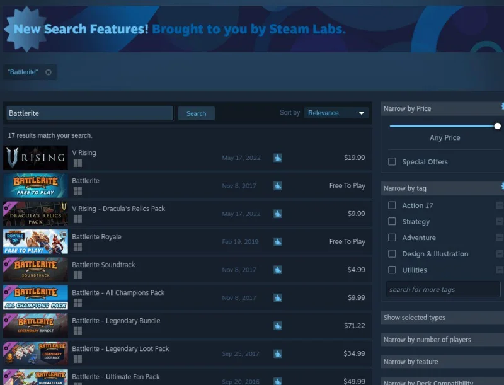Click the search for more tags field
The image size is (504, 385).
tap(444, 289)
